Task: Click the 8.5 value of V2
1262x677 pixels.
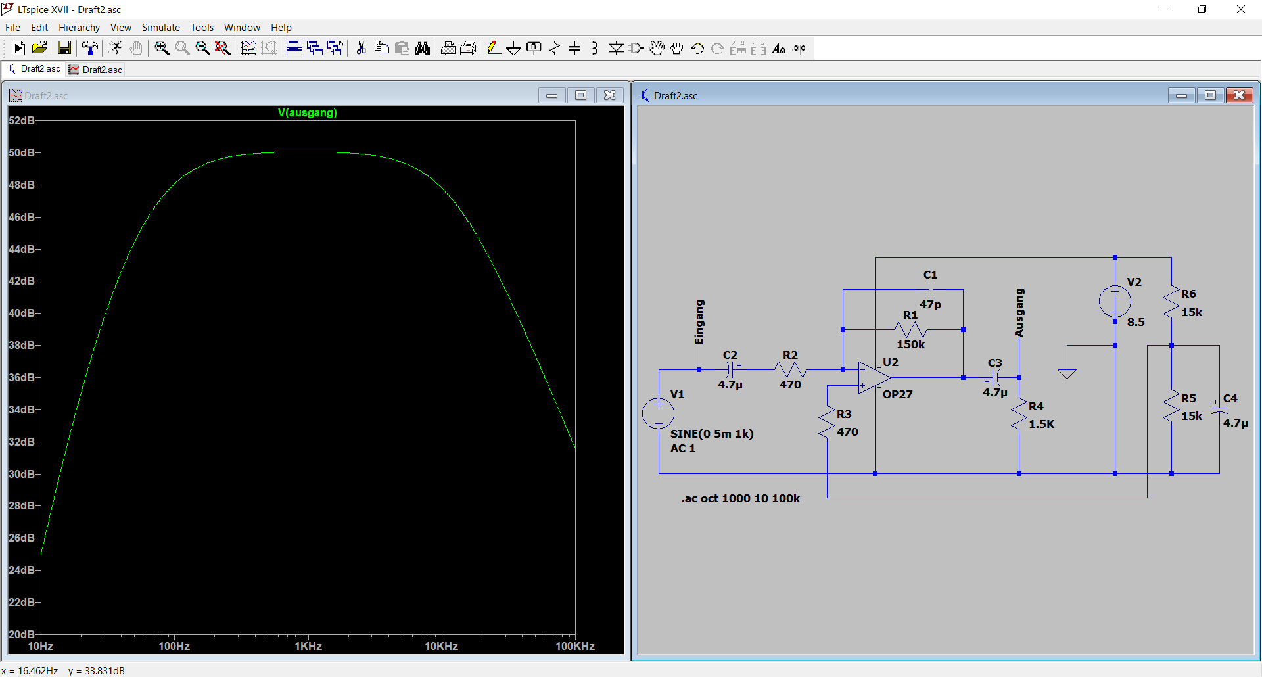Action: click(x=1136, y=322)
